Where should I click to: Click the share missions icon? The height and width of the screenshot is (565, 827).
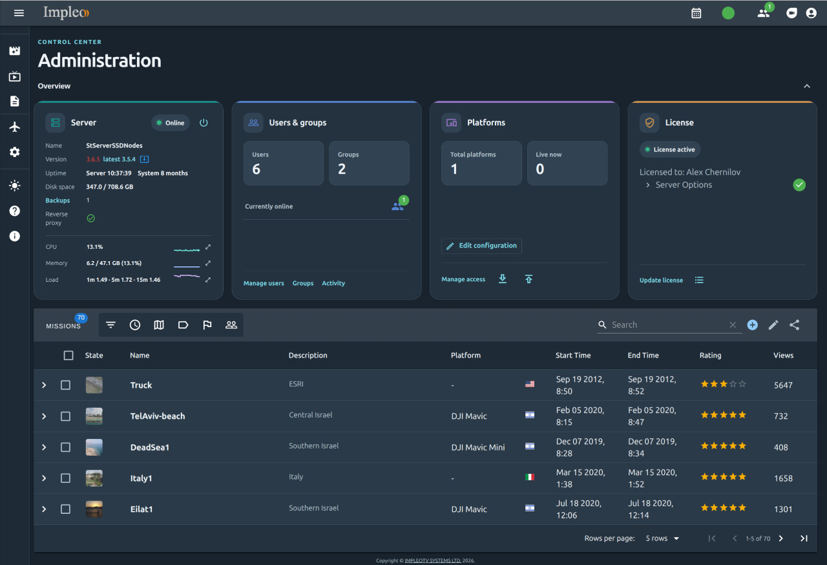pos(795,325)
